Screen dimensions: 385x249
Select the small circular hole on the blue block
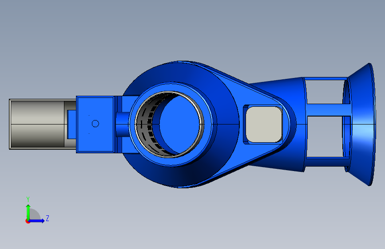95,124
